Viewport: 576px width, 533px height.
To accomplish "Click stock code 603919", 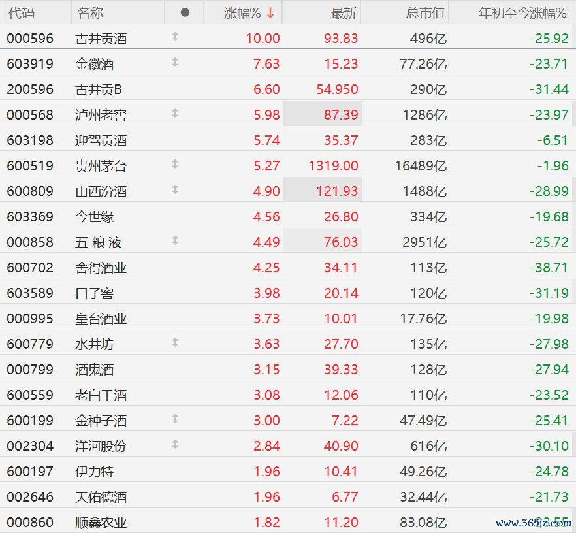I will tap(30, 64).
